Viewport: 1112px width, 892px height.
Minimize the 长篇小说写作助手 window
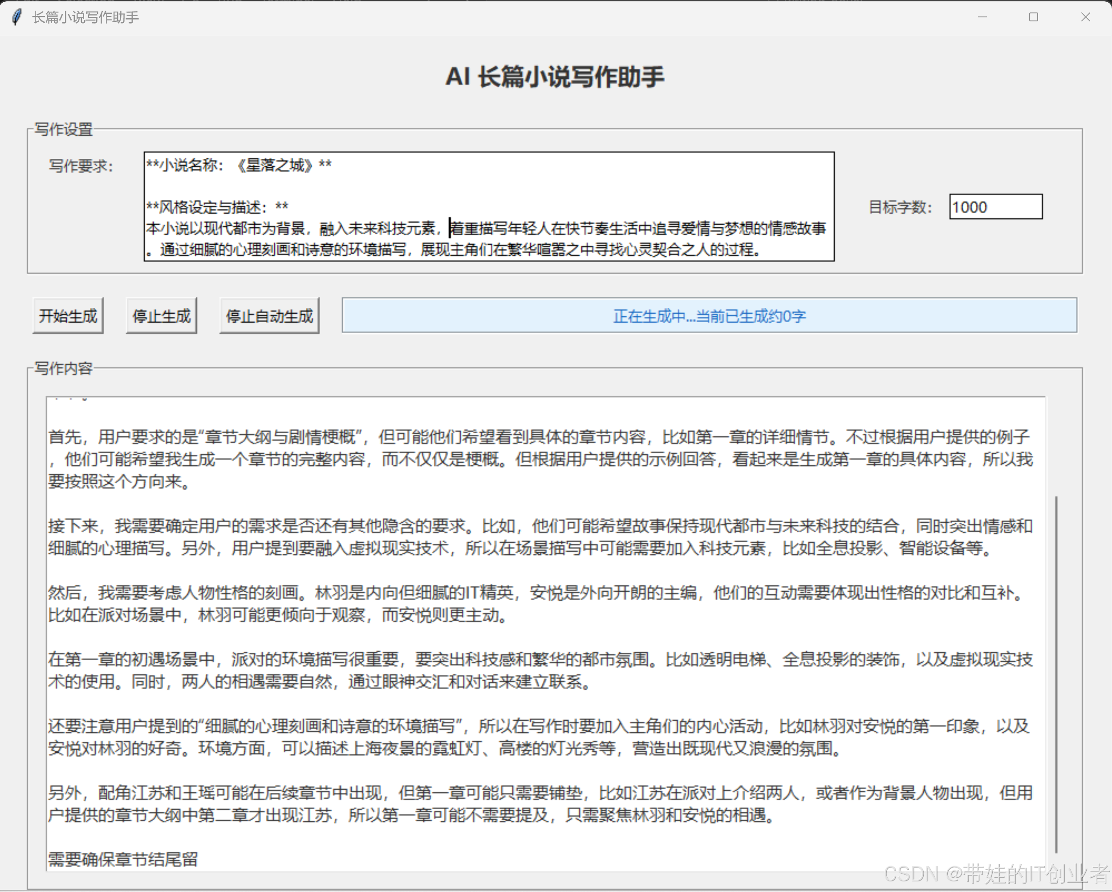(x=982, y=17)
